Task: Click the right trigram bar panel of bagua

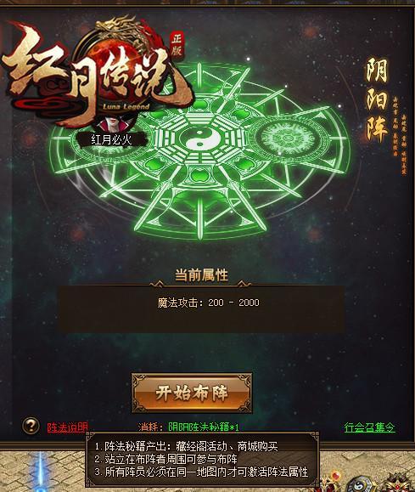Action: [234, 139]
